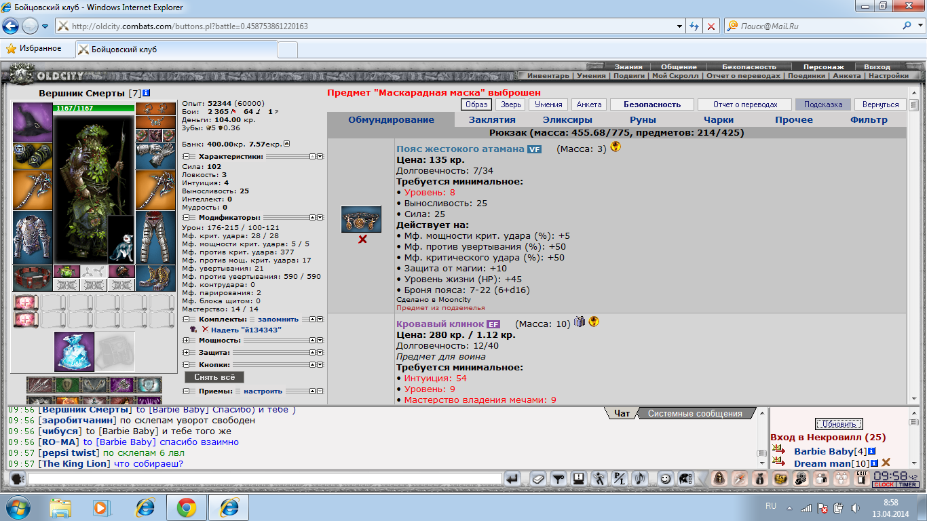Open Chrome from the Windows taskbar
This screenshot has width=927, height=521.
(x=187, y=507)
